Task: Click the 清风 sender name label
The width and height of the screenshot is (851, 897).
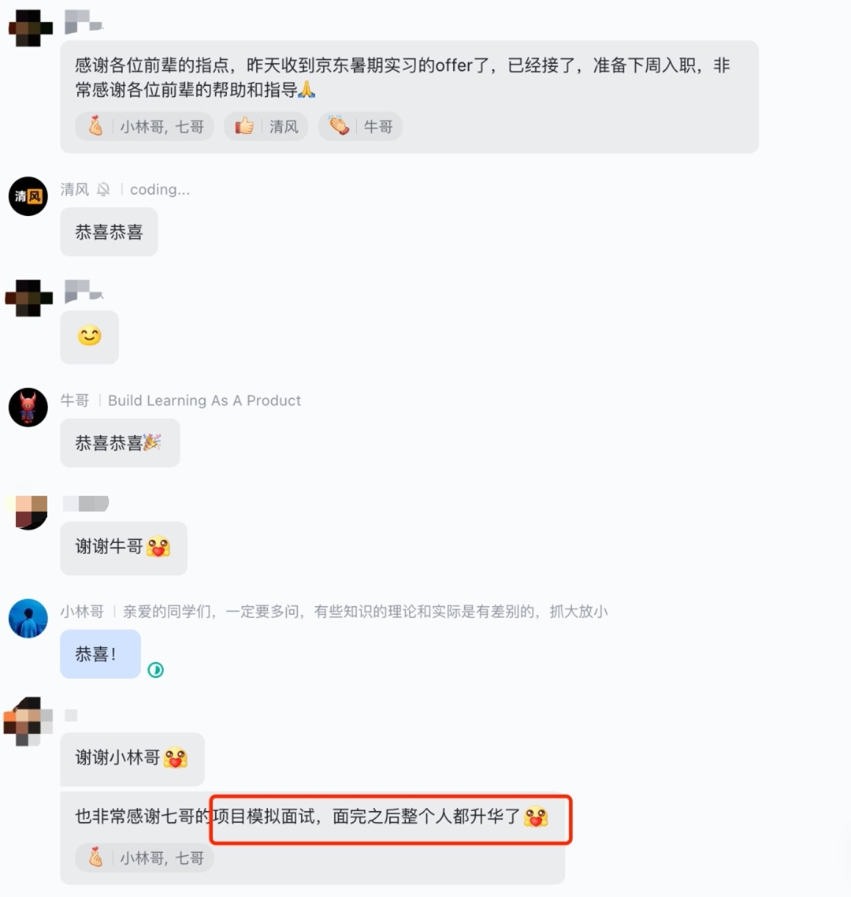Action: click(75, 189)
